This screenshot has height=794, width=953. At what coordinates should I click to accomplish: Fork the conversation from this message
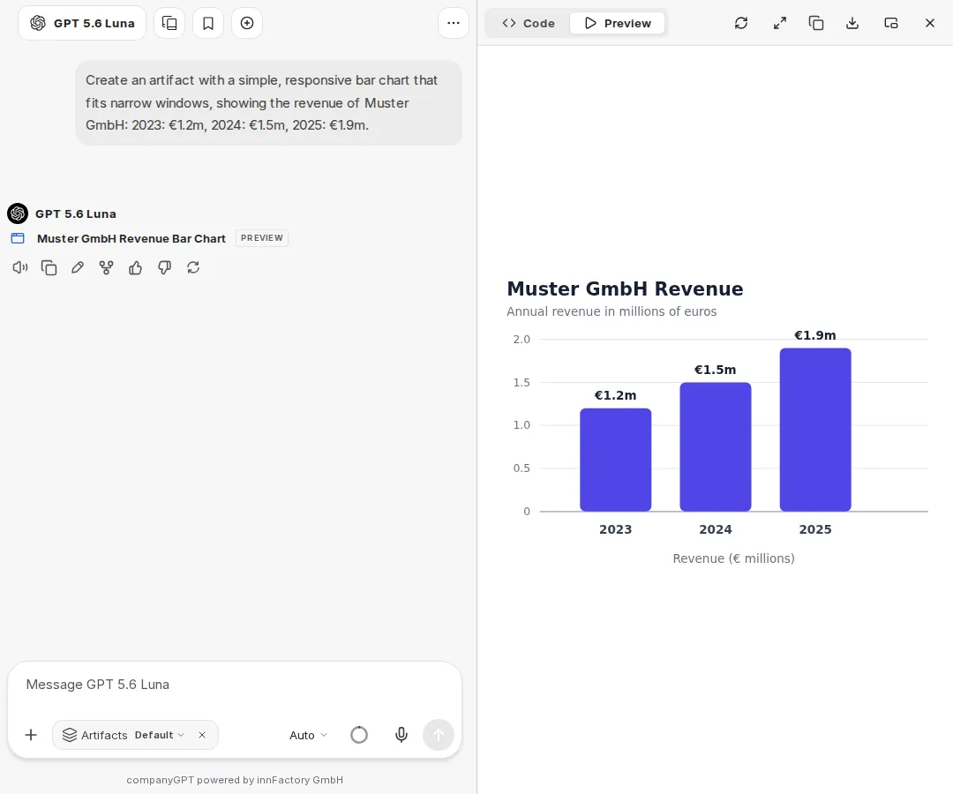pos(107,267)
